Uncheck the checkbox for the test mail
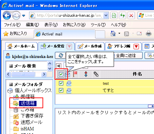 coord(61,83)
